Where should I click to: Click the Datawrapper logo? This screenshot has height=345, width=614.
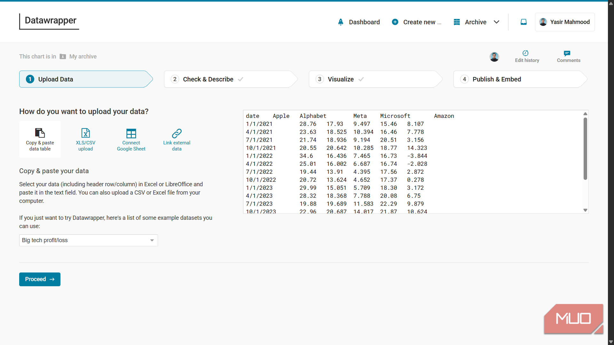(x=49, y=21)
